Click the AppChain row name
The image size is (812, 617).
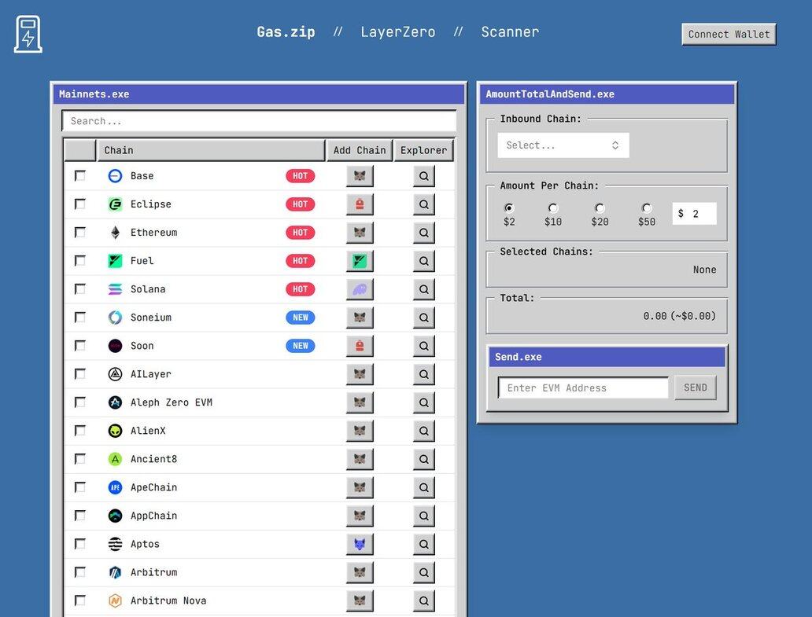153,516
